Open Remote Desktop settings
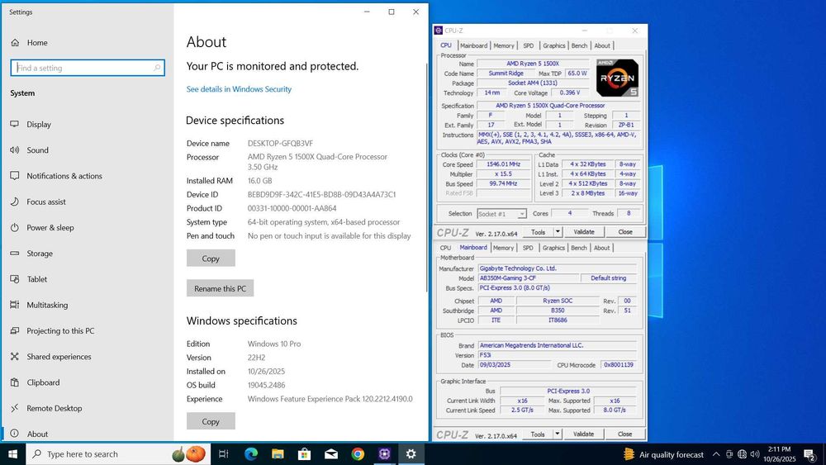Screen dimensions: 826x465 [x=54, y=408]
